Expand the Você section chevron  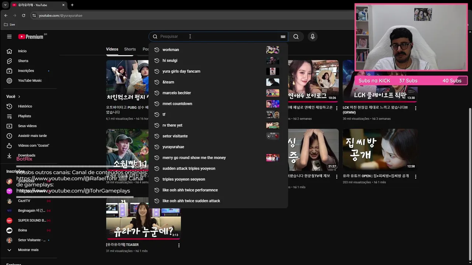(x=19, y=96)
